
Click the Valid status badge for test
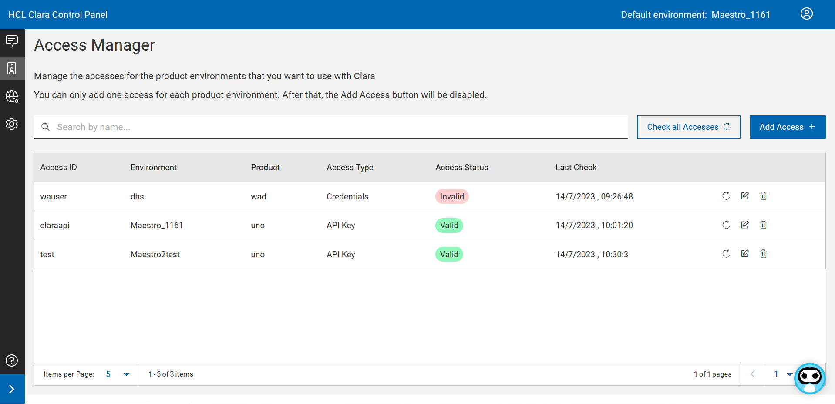click(449, 254)
